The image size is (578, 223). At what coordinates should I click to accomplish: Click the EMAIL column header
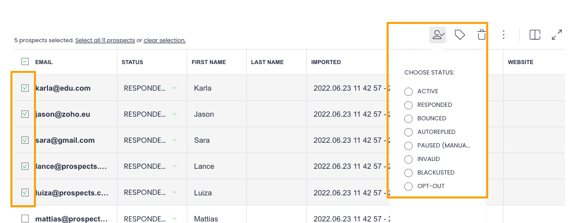(44, 62)
